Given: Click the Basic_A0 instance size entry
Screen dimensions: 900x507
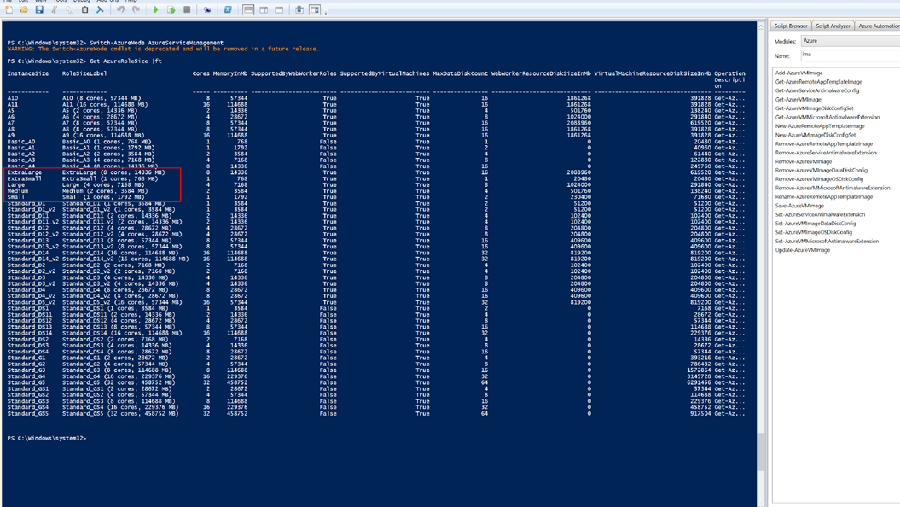Looking at the screenshot, I should point(21,141).
